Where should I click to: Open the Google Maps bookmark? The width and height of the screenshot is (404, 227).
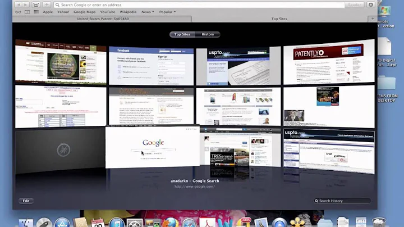coord(84,12)
